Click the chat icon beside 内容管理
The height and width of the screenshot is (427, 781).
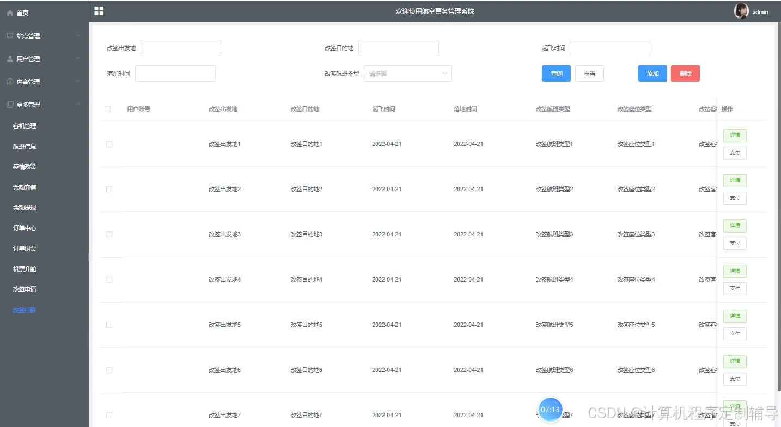(10, 81)
